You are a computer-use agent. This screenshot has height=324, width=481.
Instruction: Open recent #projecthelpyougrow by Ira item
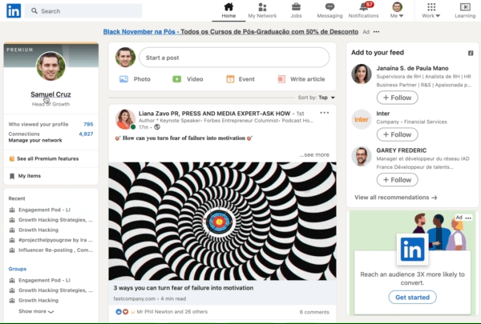point(51,240)
